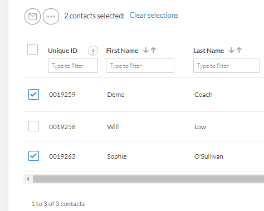
Task: Click the horizontal scrollbar left arrow
Action: coord(28,179)
